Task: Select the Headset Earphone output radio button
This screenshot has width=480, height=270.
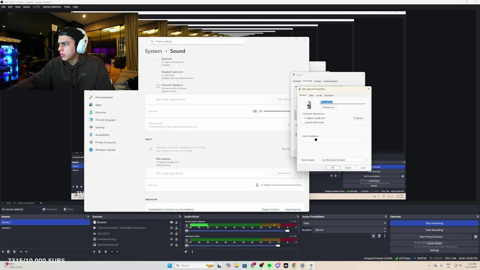Action: [x=158, y=73]
